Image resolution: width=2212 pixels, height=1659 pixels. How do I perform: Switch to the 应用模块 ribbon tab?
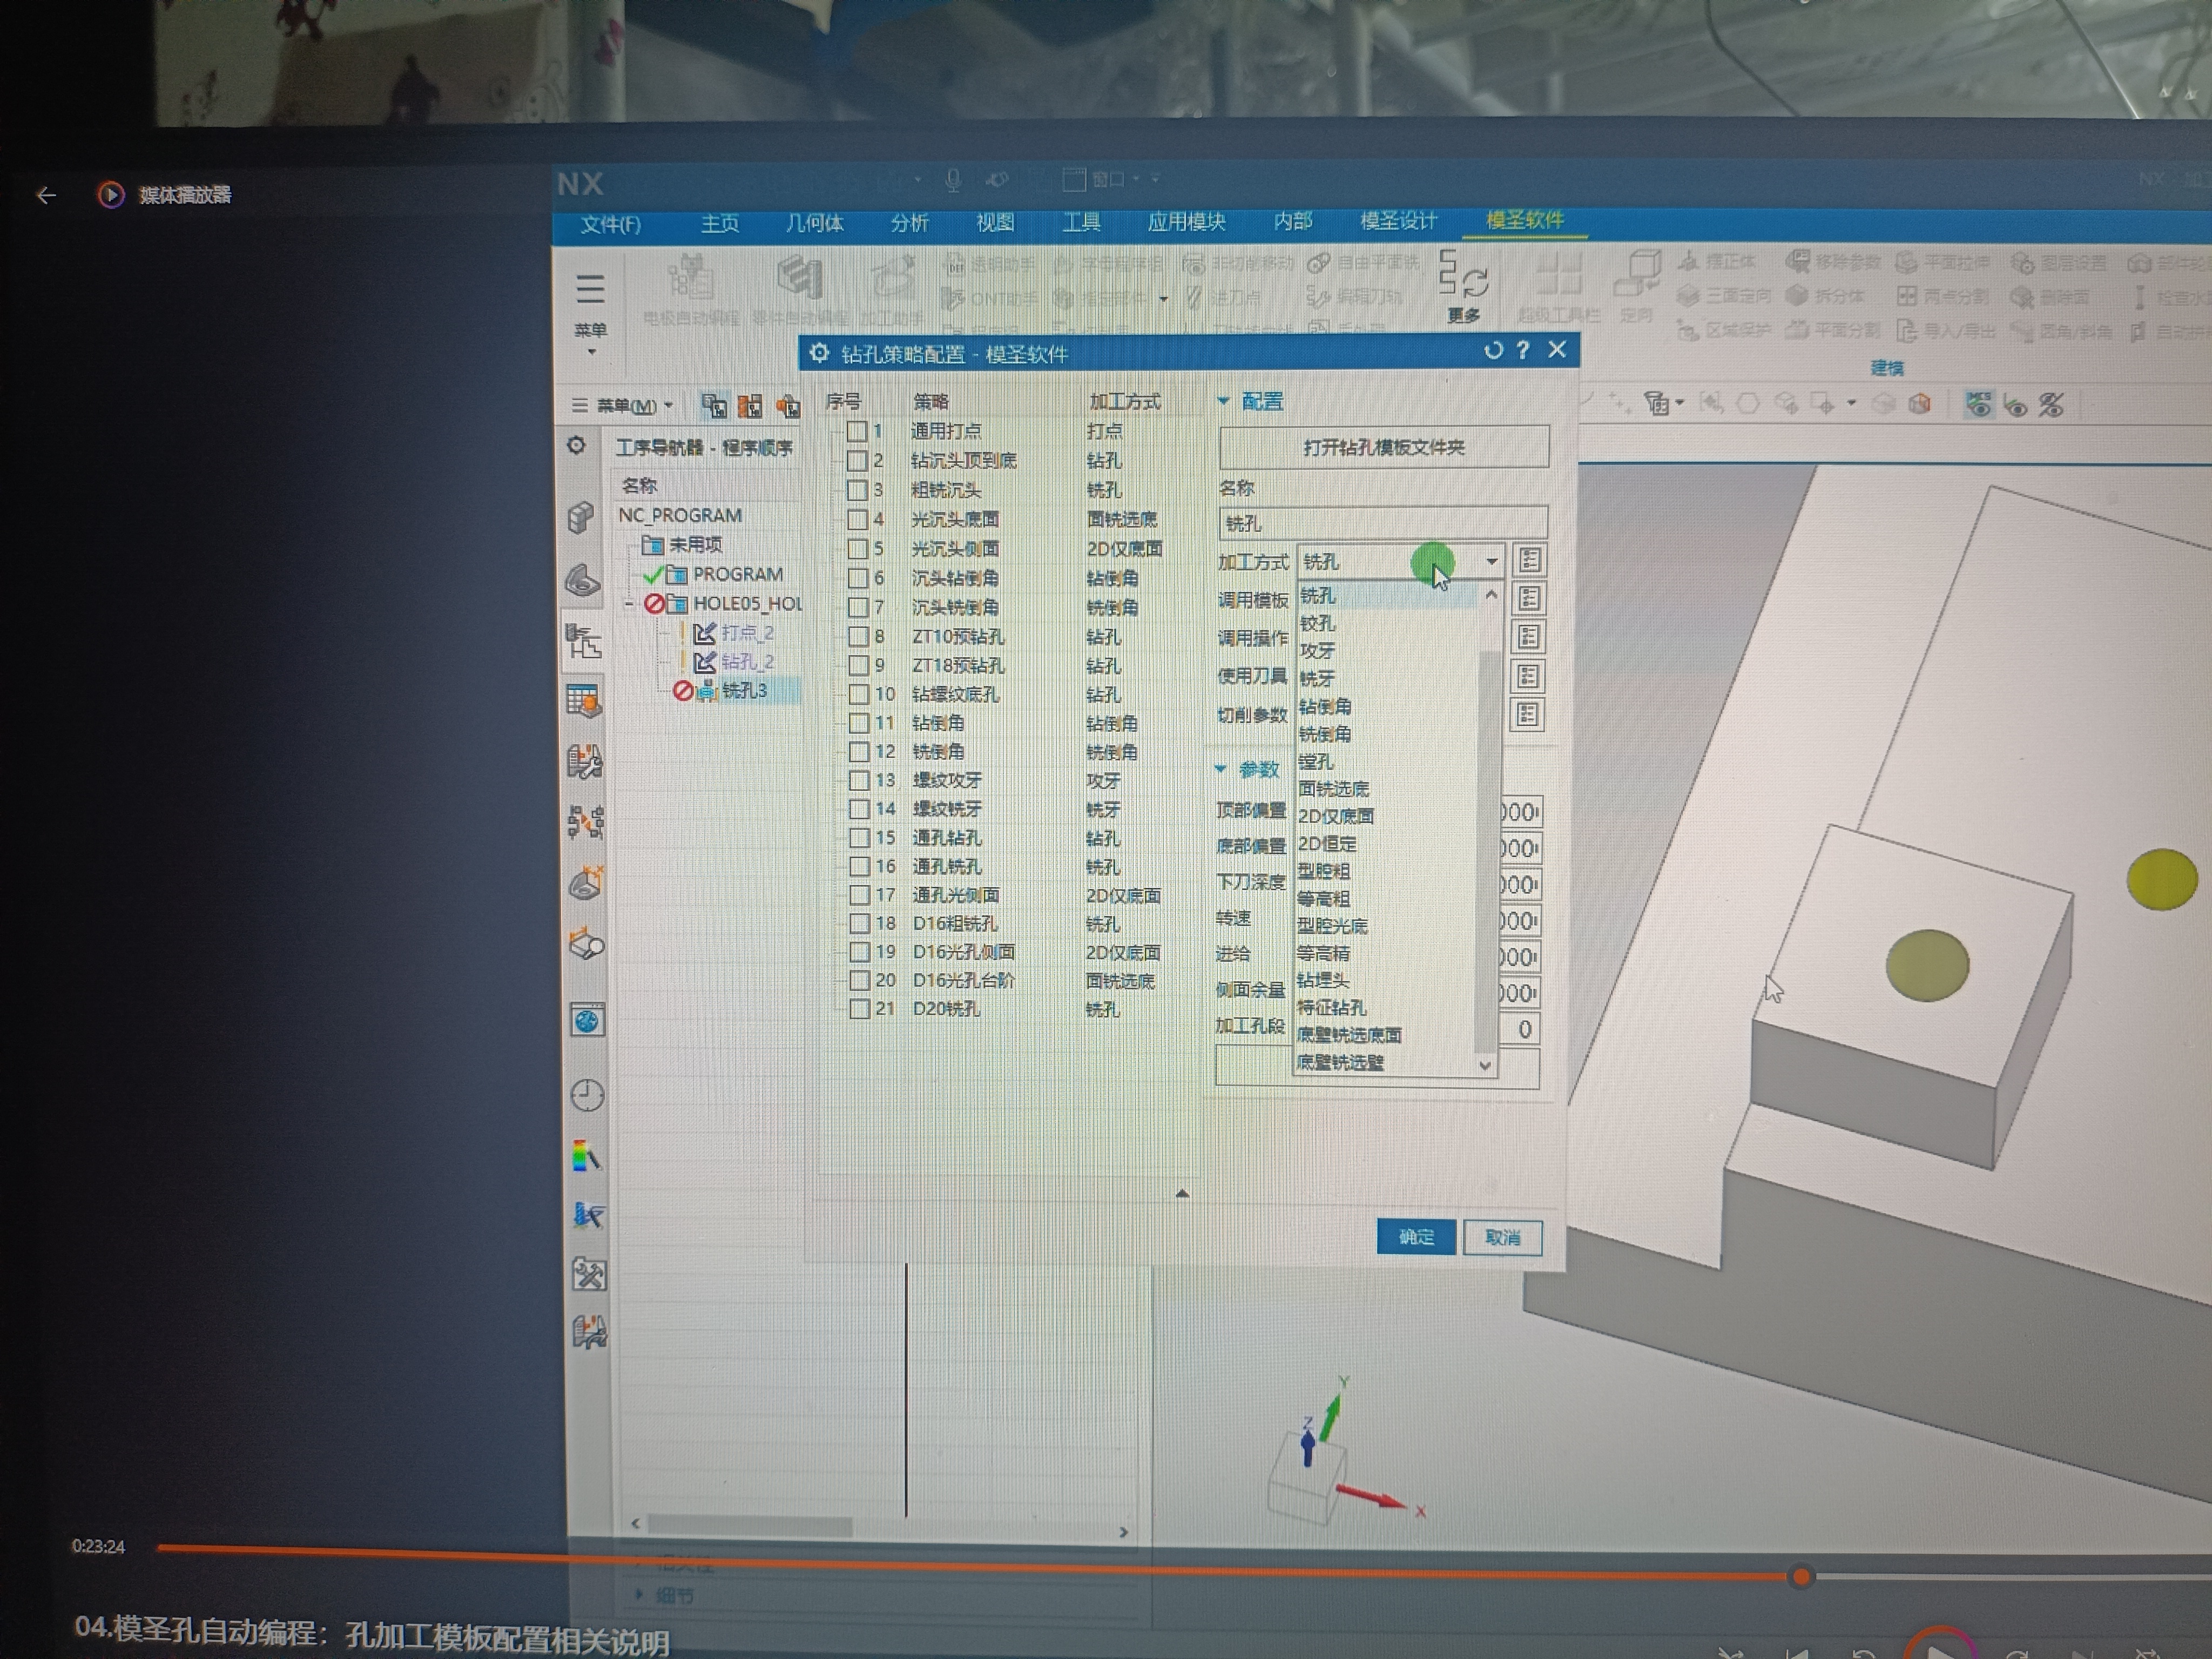1186,221
